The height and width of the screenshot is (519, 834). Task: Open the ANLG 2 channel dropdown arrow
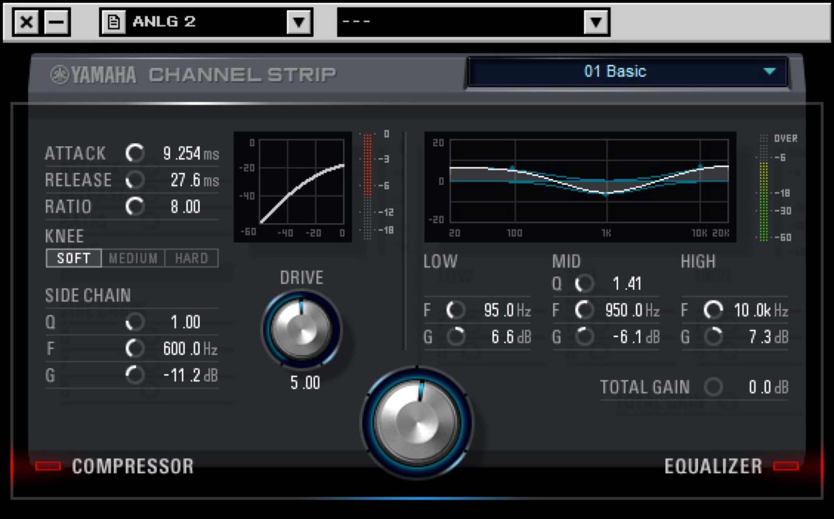(x=299, y=22)
